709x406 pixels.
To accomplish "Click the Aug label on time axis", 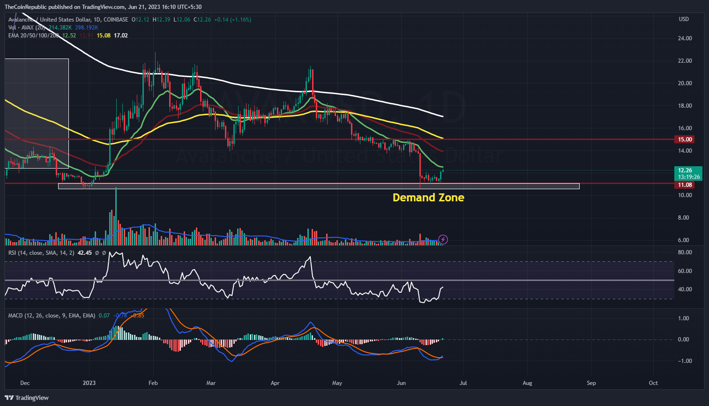I will [x=527, y=383].
